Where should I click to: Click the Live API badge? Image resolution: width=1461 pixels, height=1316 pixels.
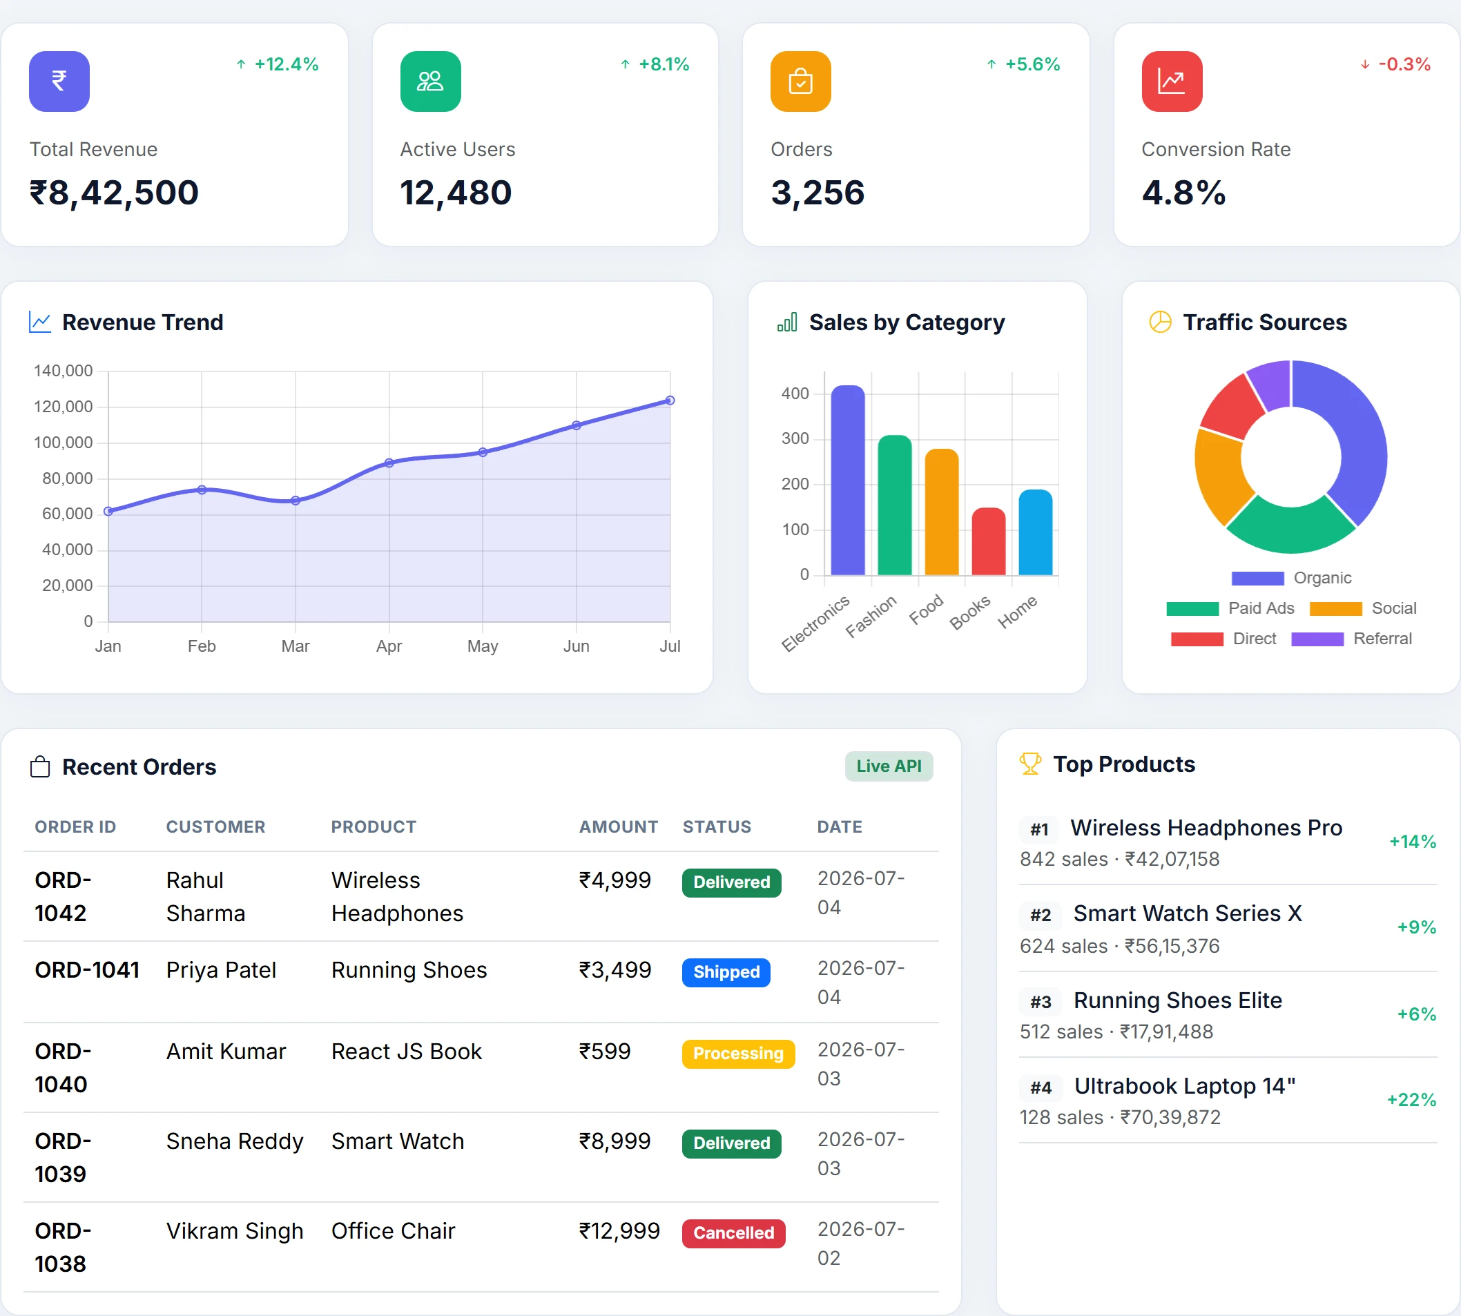coord(889,766)
